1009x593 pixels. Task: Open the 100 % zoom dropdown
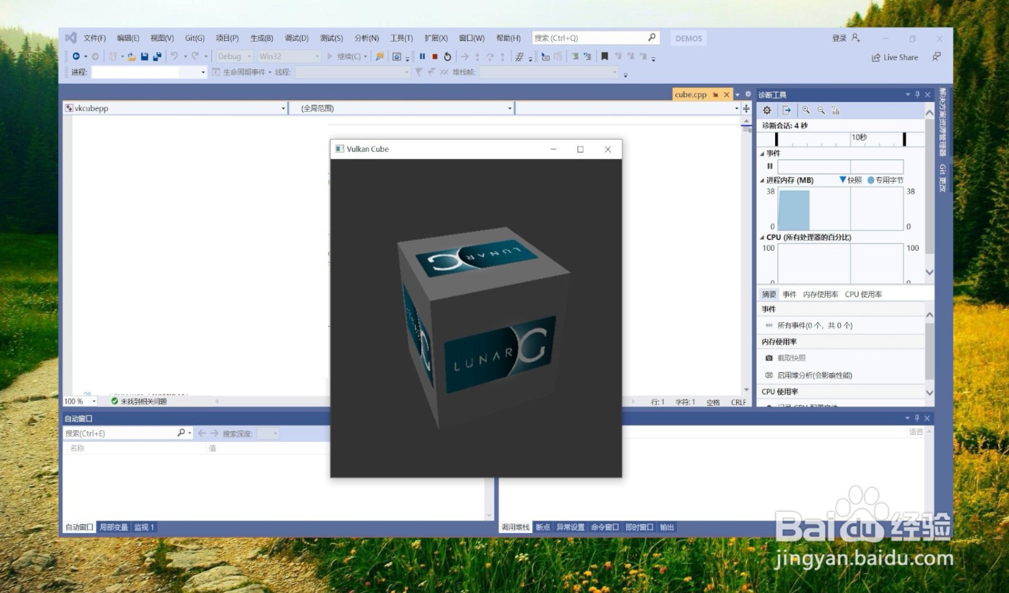tap(79, 401)
